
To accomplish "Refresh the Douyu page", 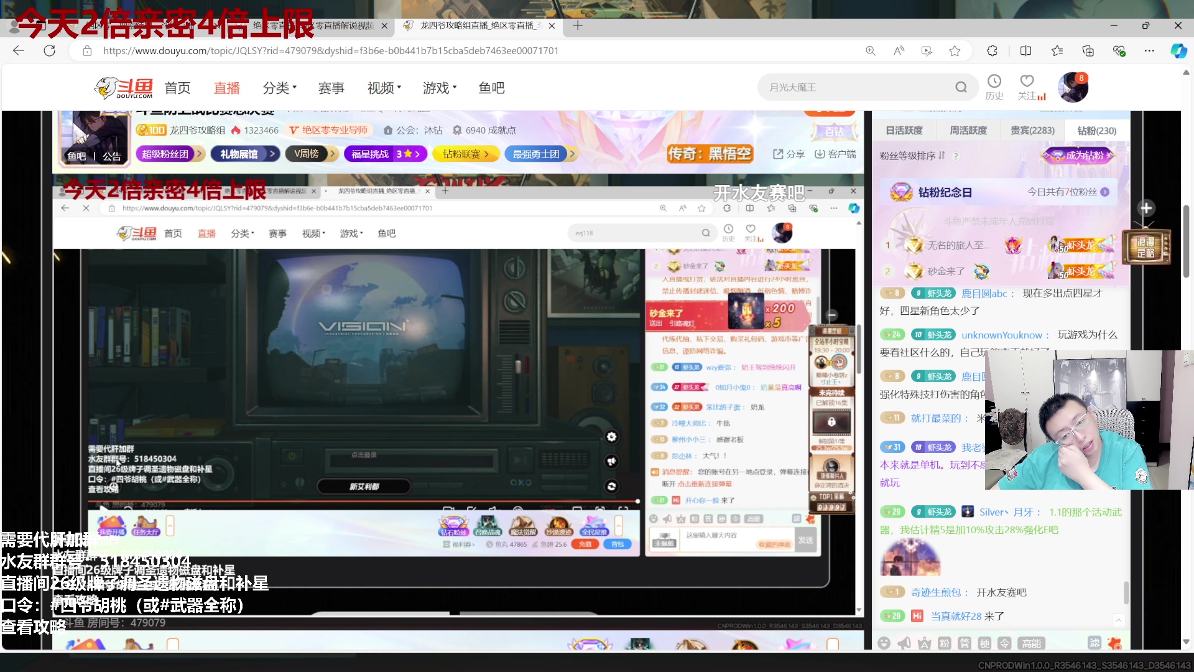I will point(50,51).
